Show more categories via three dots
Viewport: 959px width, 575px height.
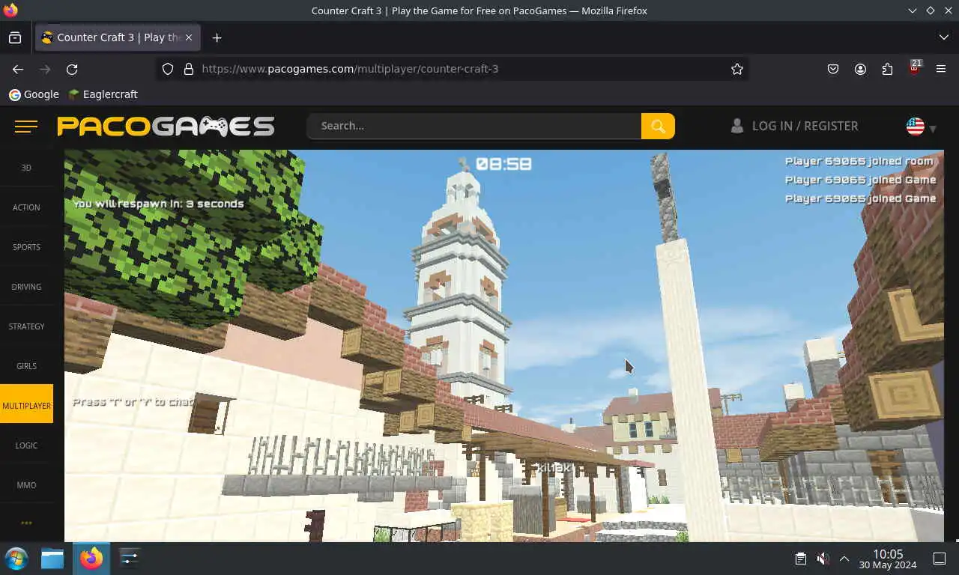tap(26, 523)
